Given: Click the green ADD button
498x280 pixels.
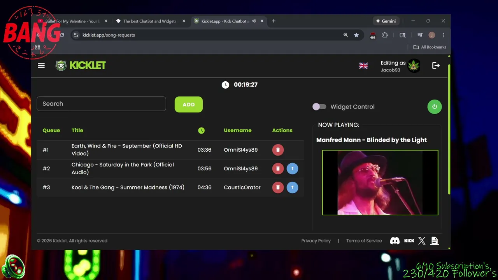Looking at the screenshot, I should coord(189,105).
